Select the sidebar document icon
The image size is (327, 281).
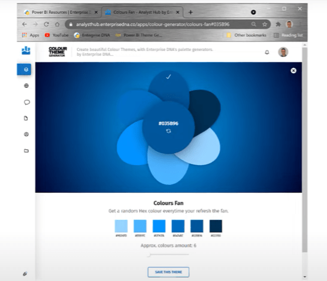coord(26,118)
